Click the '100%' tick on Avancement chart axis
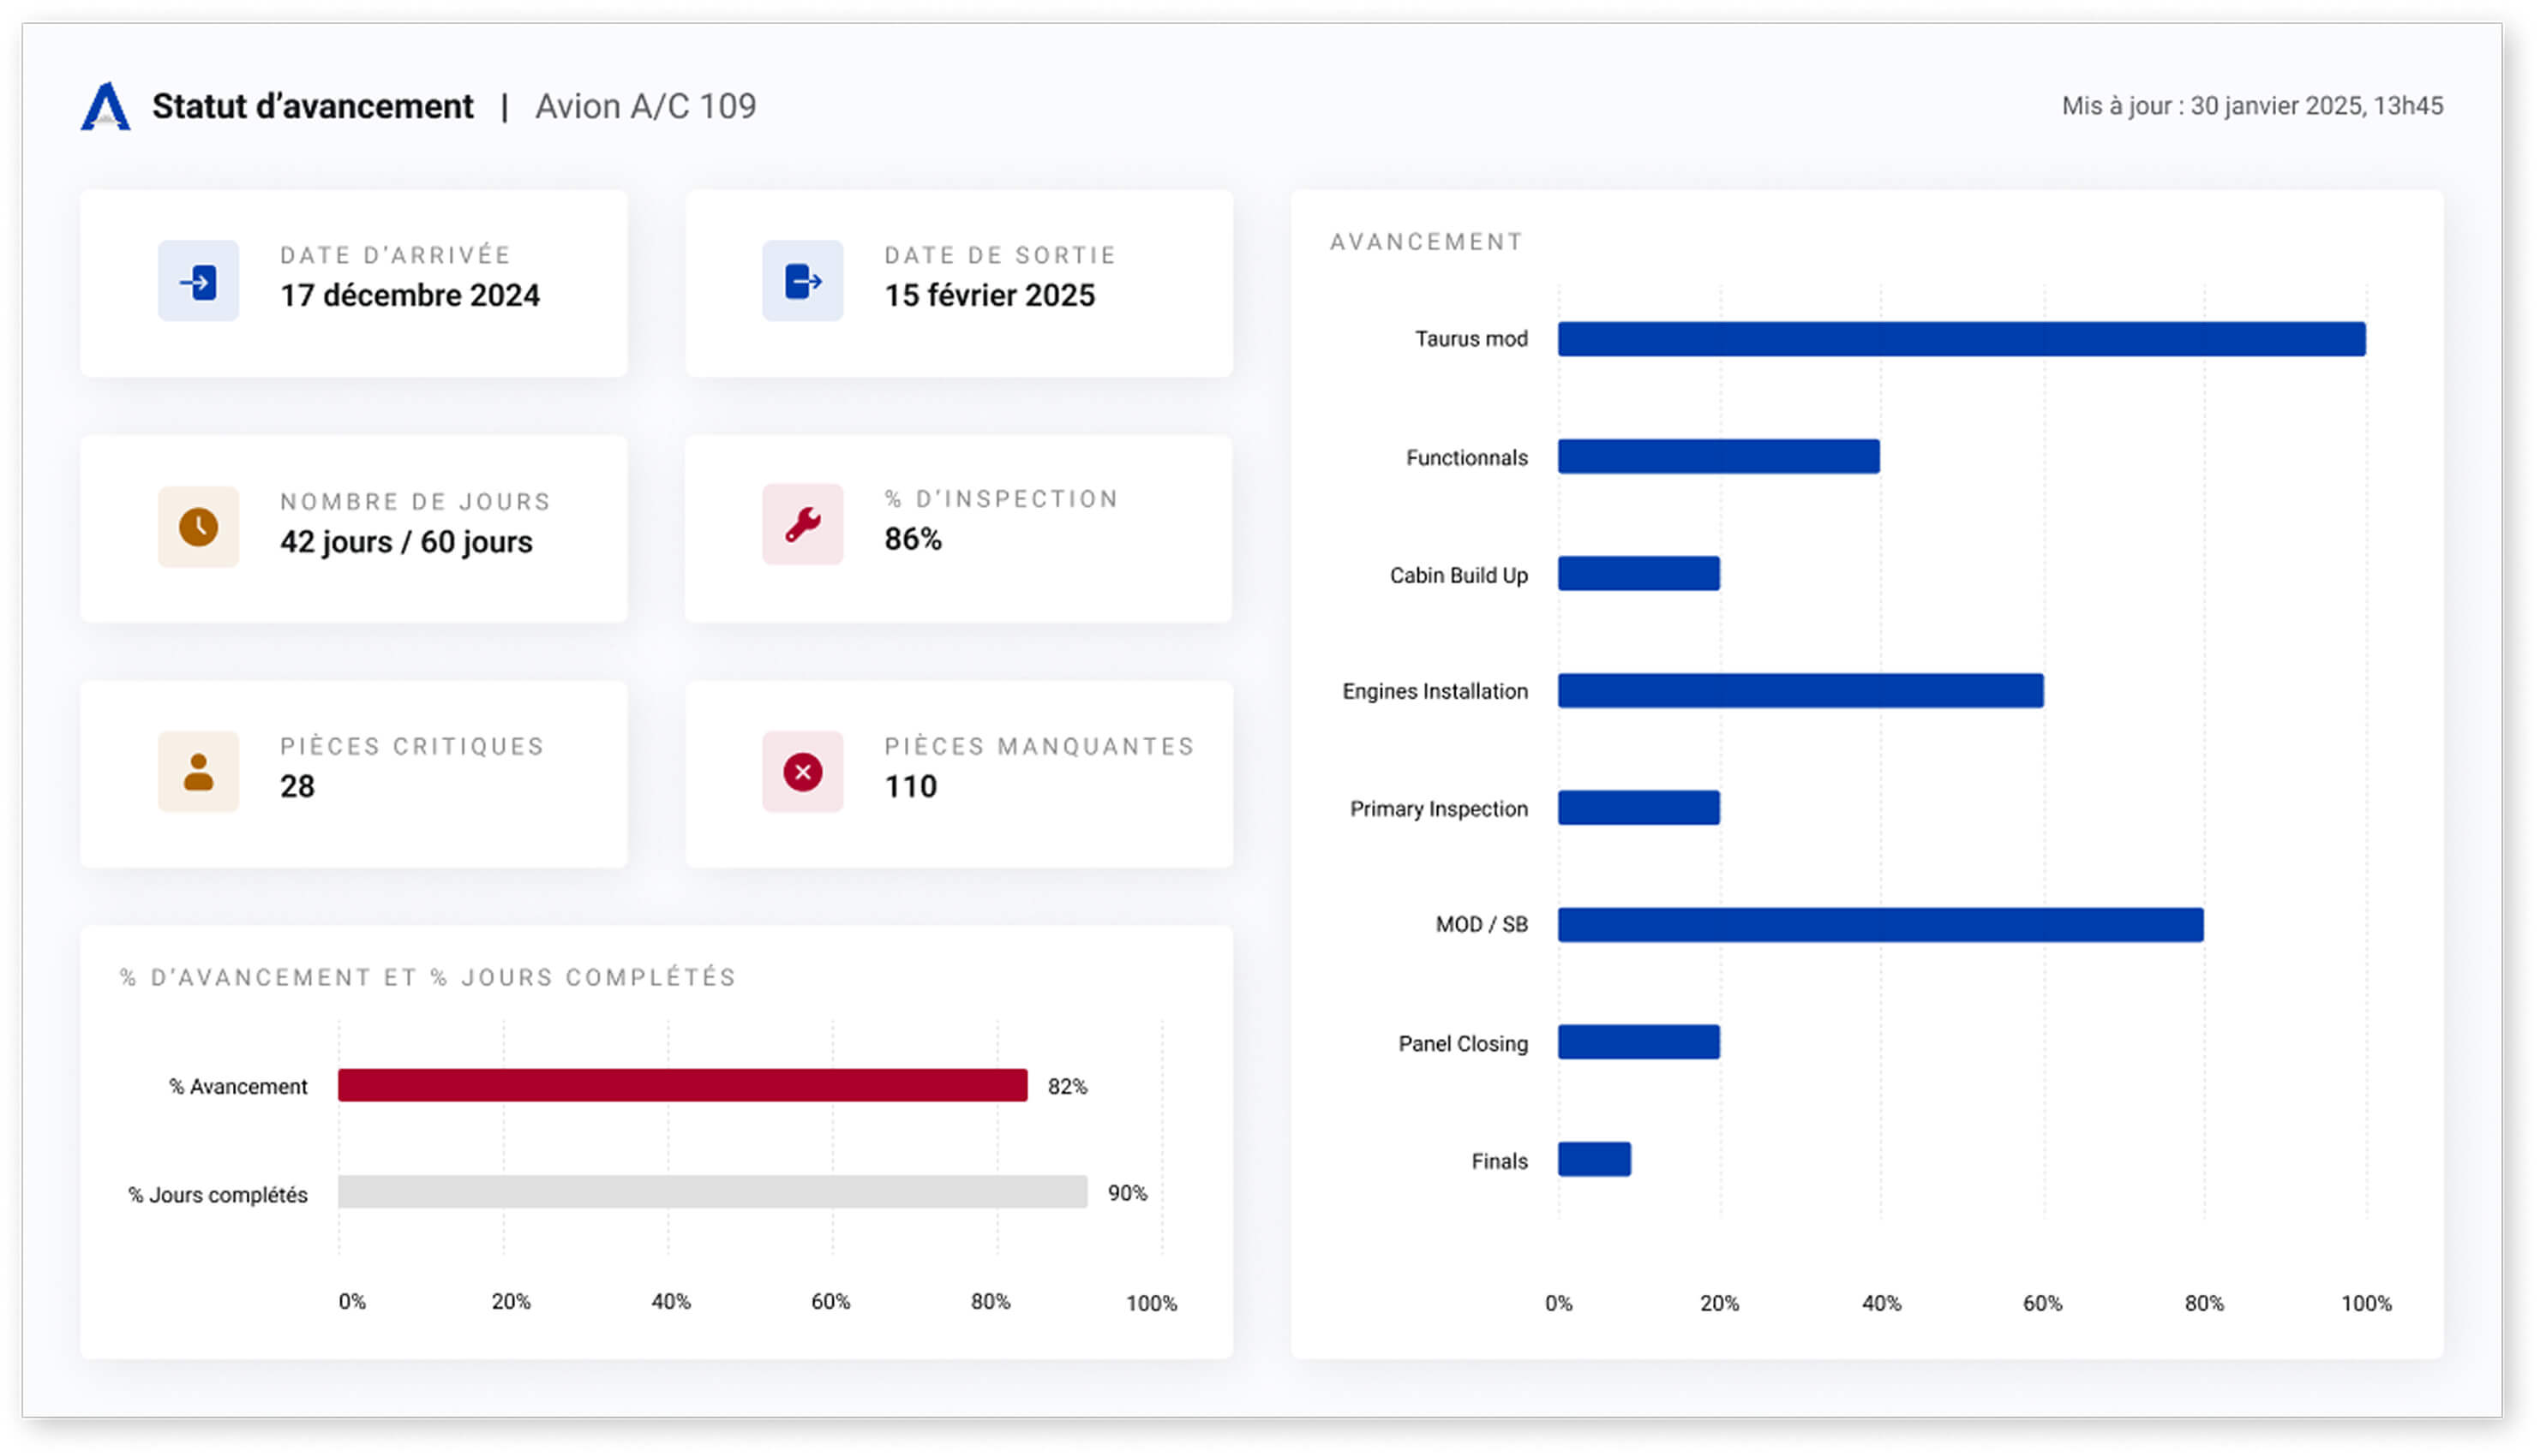Image resolution: width=2540 pixels, height=1456 pixels. point(2366,1303)
